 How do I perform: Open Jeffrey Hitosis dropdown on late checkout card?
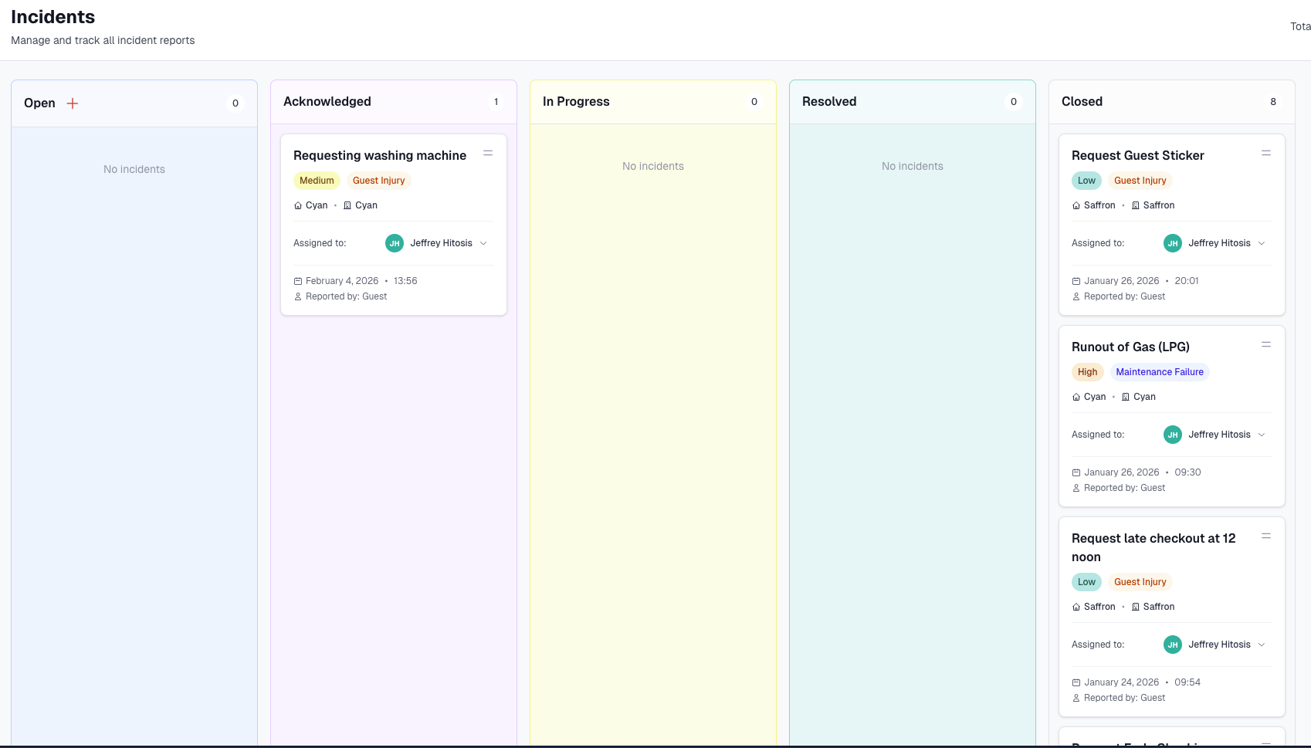(1262, 645)
